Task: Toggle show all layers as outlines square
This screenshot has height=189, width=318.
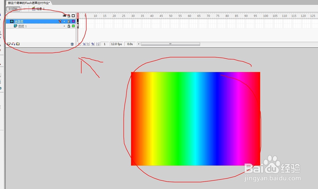Action: [73, 16]
